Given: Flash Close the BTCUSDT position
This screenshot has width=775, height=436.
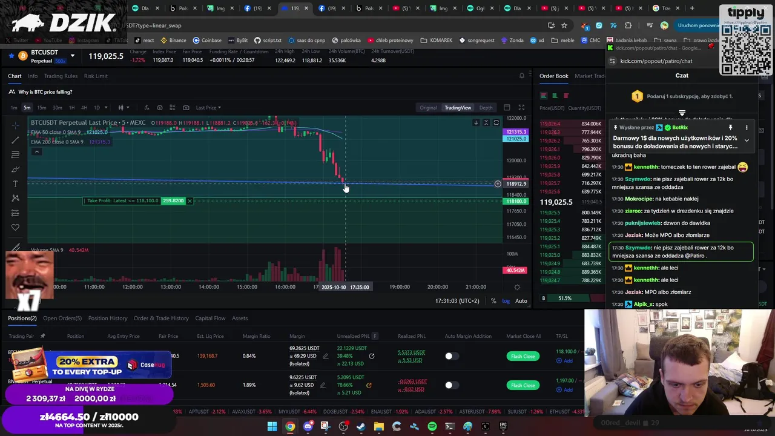Looking at the screenshot, I should (x=523, y=356).
